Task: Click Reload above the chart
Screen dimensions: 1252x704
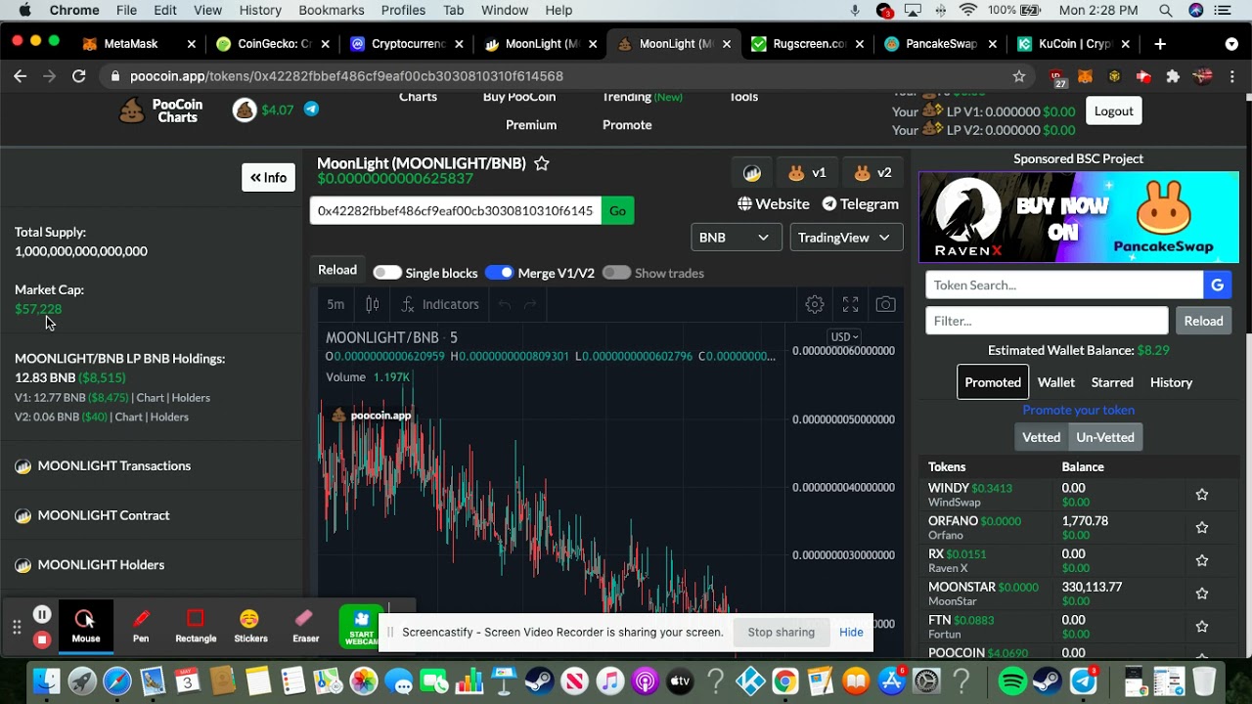Action: pos(337,270)
